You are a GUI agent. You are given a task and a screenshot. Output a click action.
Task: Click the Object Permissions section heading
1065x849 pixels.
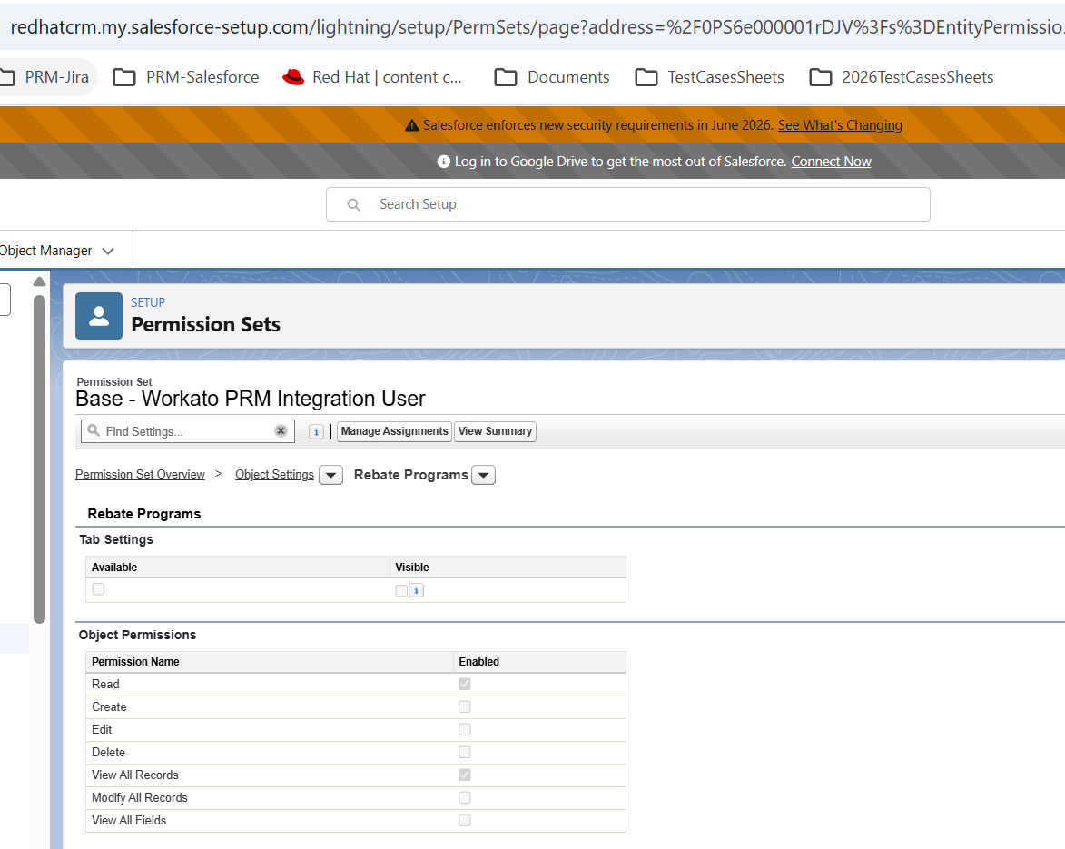click(x=137, y=635)
